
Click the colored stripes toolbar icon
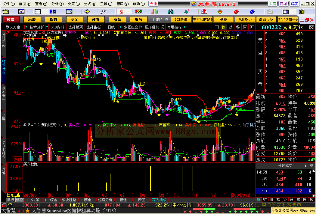pos(155,12)
